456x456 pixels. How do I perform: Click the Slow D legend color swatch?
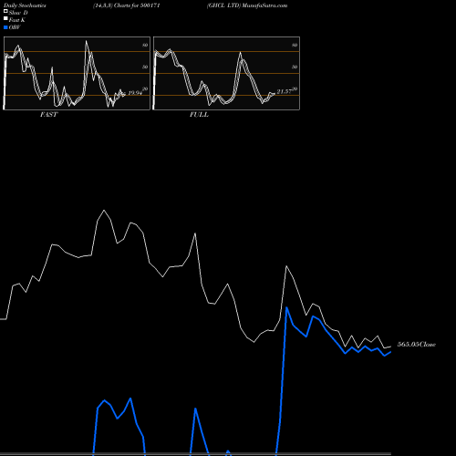coord(5,11)
